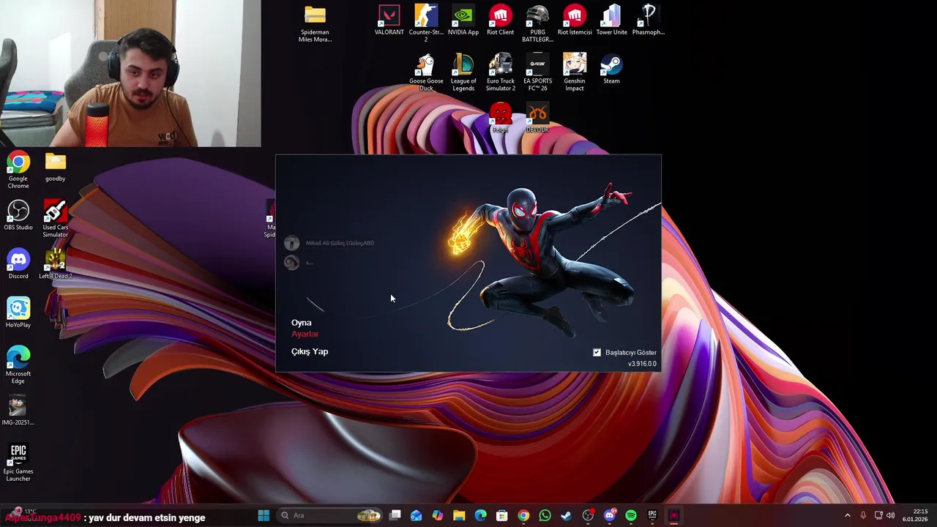The image size is (937, 527).
Task: Open the Euro Truck Simulator 2 shortcut
Action: [501, 72]
